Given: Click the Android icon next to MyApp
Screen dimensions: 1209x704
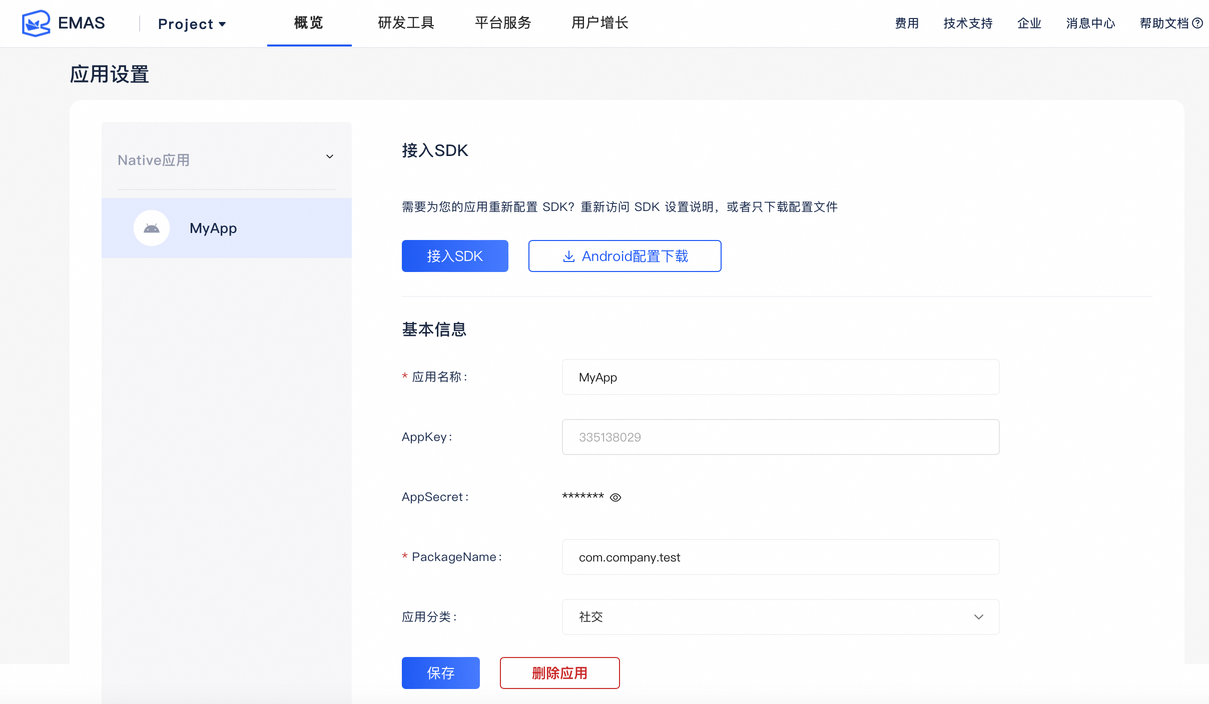Looking at the screenshot, I should pyautogui.click(x=151, y=228).
